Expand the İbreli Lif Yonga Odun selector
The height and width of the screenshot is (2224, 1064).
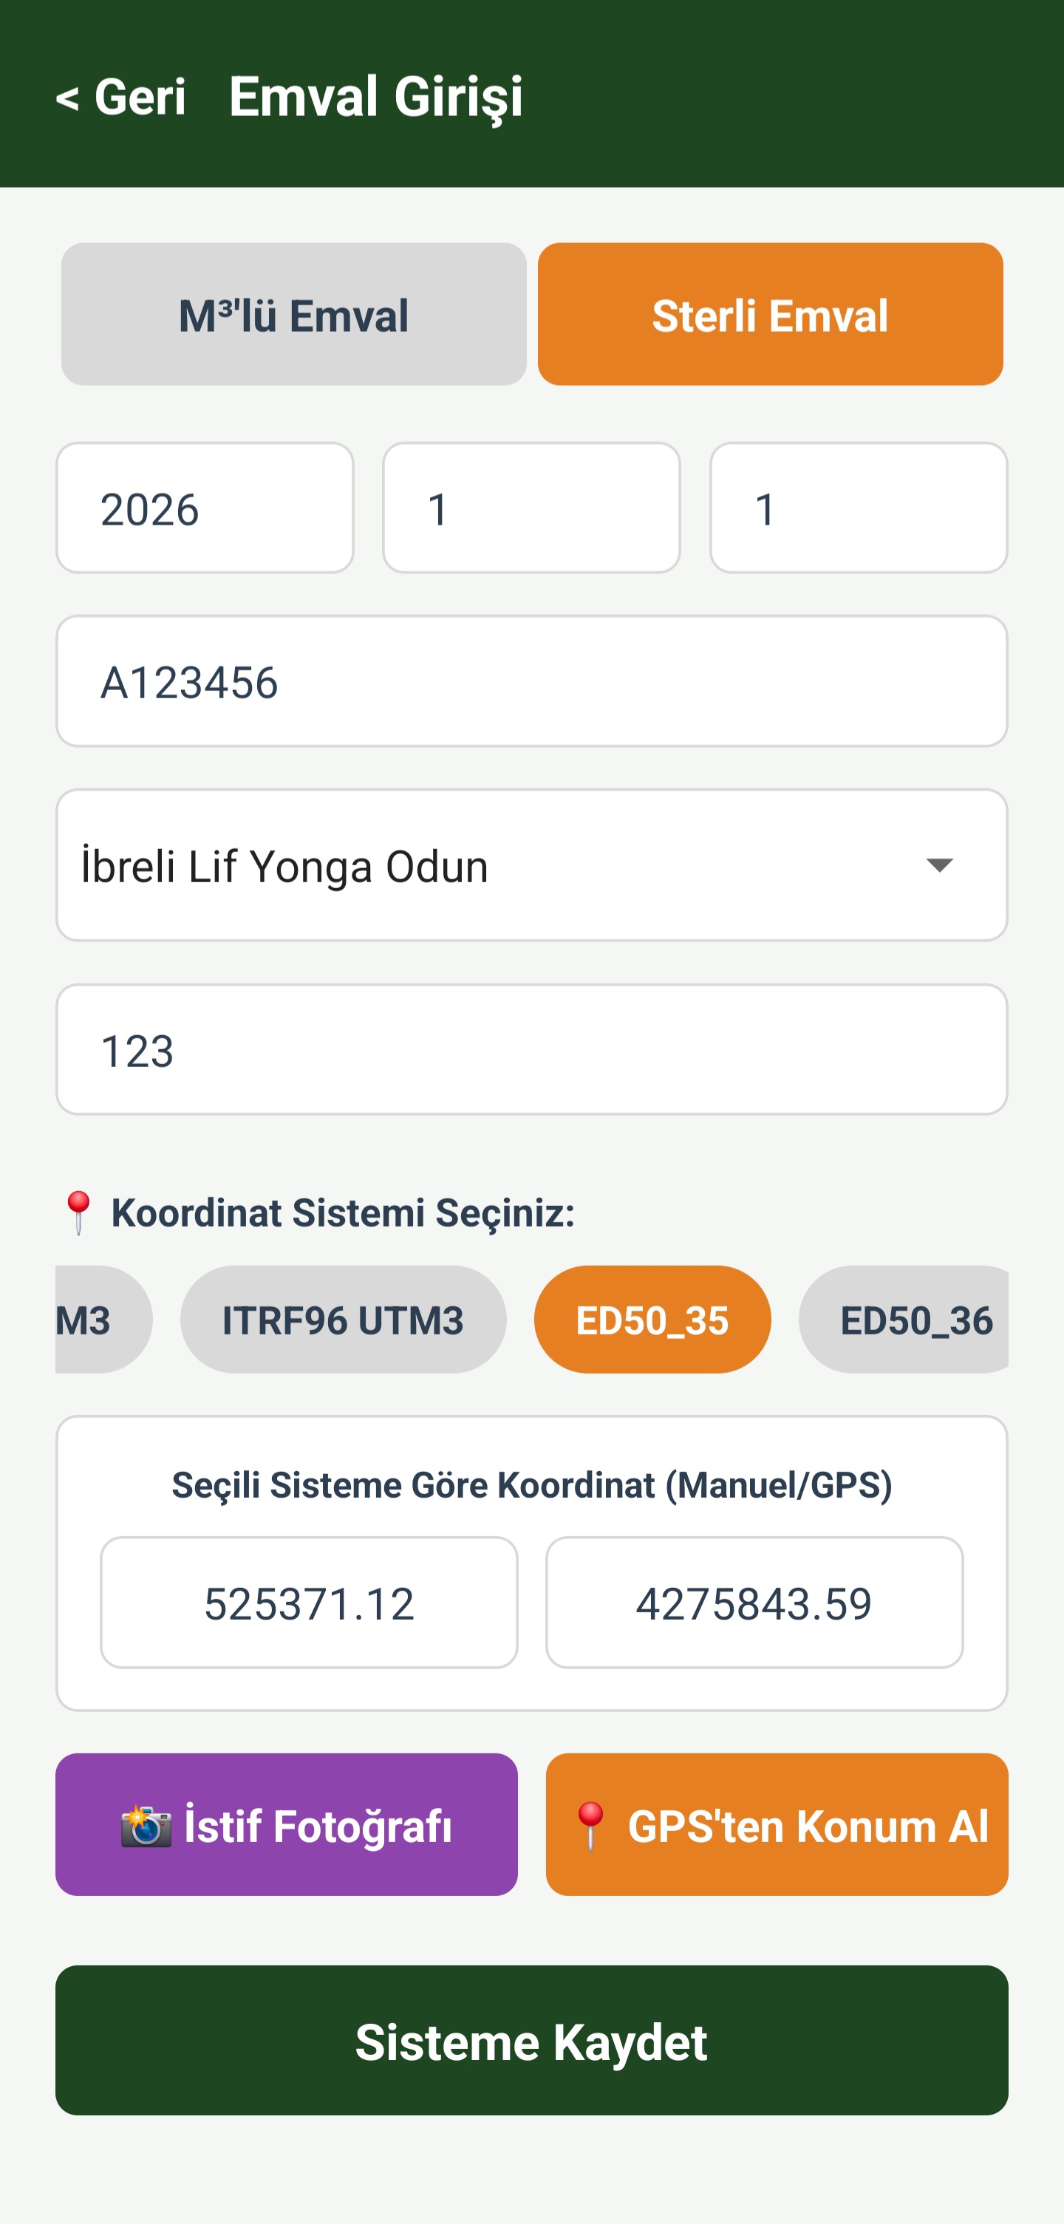click(532, 865)
